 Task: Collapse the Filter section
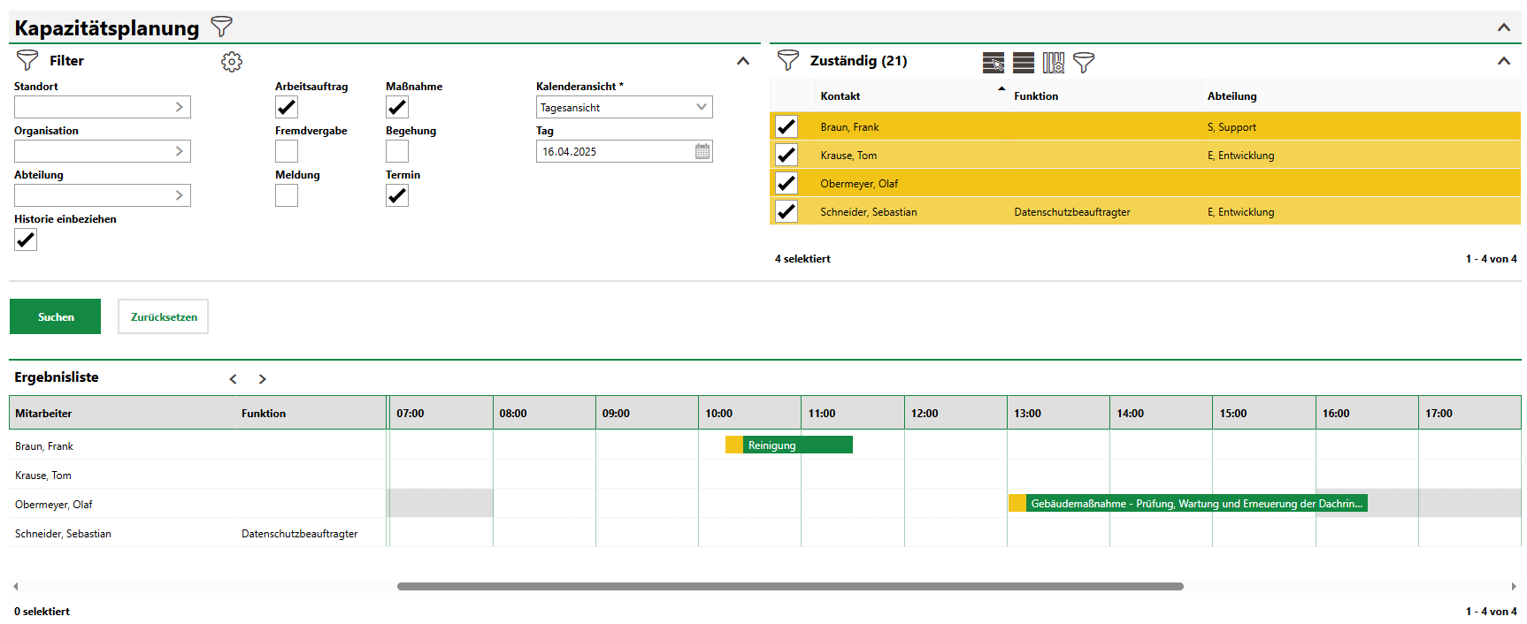click(x=743, y=61)
